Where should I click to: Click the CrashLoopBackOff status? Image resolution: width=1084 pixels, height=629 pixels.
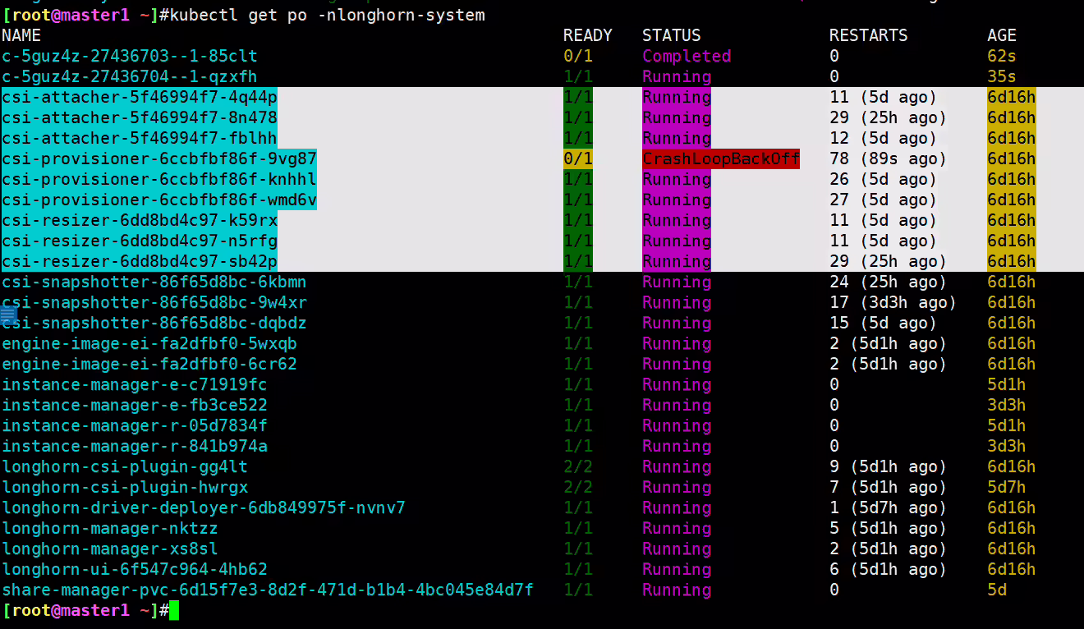pyautogui.click(x=721, y=158)
